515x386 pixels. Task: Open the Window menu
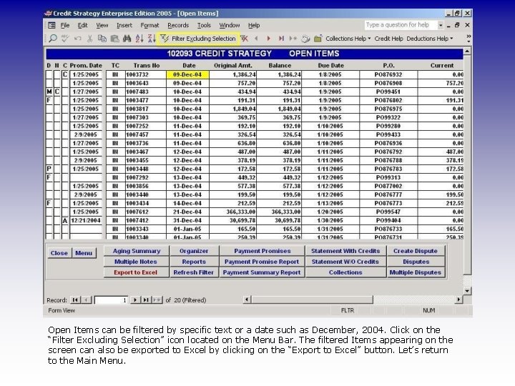point(230,25)
